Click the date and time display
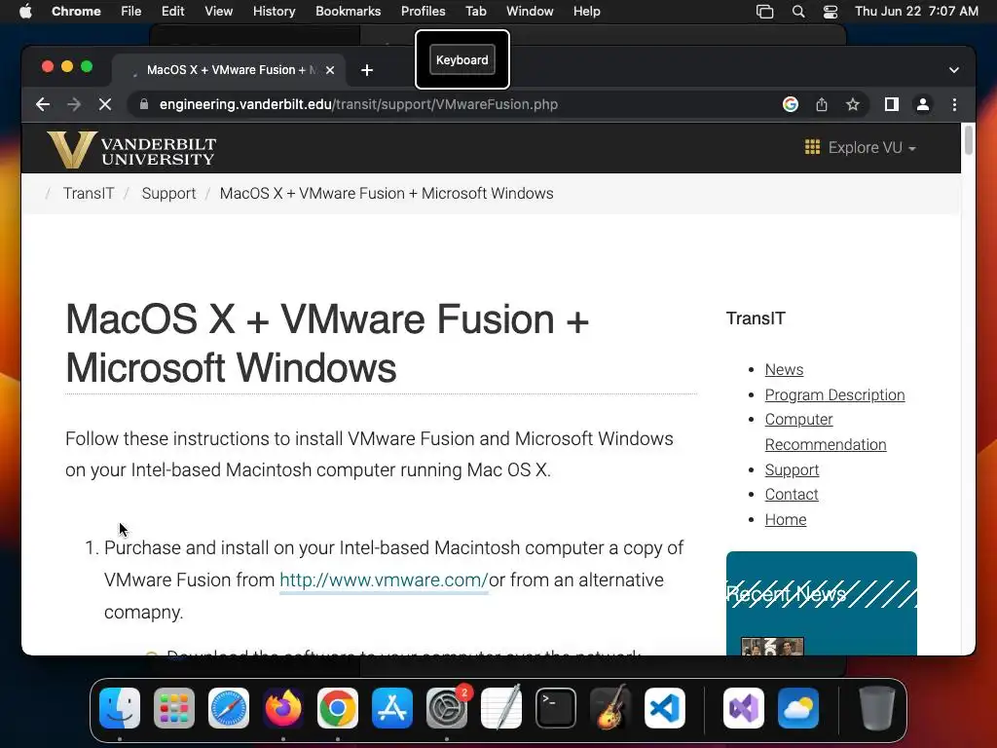Image resolution: width=997 pixels, height=748 pixels. point(916,11)
